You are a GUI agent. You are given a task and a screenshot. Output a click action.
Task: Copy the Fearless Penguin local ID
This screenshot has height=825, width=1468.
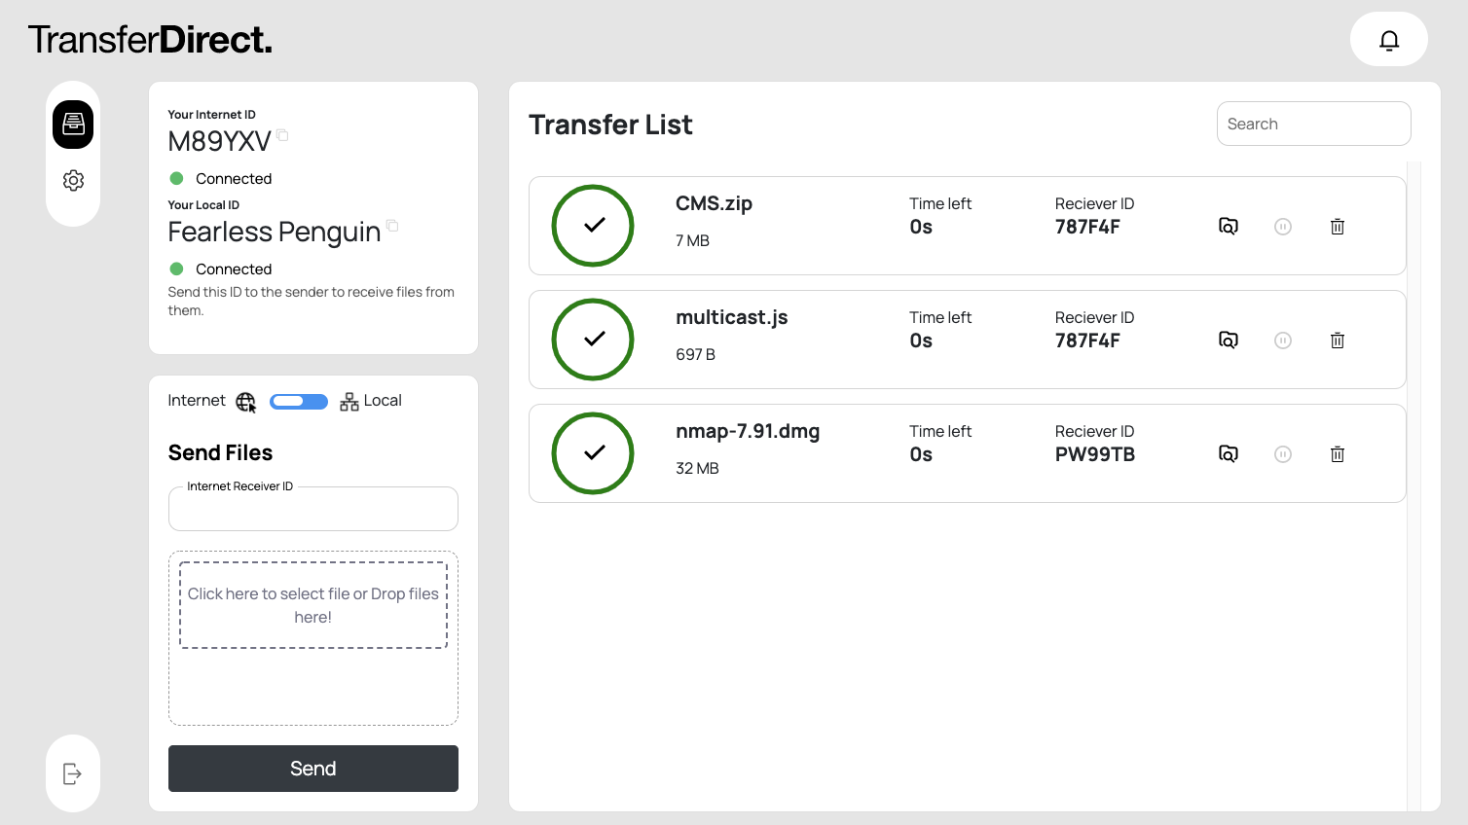pyautogui.click(x=392, y=226)
